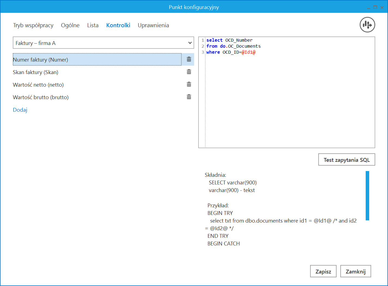This screenshot has width=388, height=286.
Task: Click the Zamknij button
Action: 355,271
